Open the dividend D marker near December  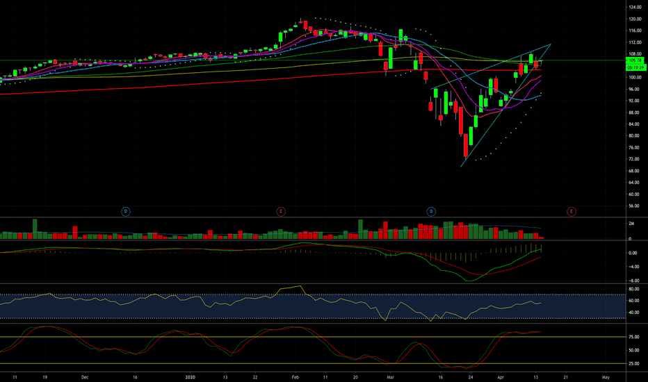coord(126,211)
